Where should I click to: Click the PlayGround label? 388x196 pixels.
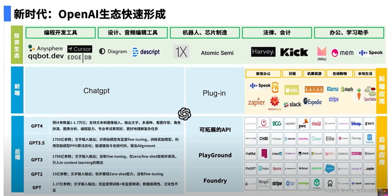(215, 155)
